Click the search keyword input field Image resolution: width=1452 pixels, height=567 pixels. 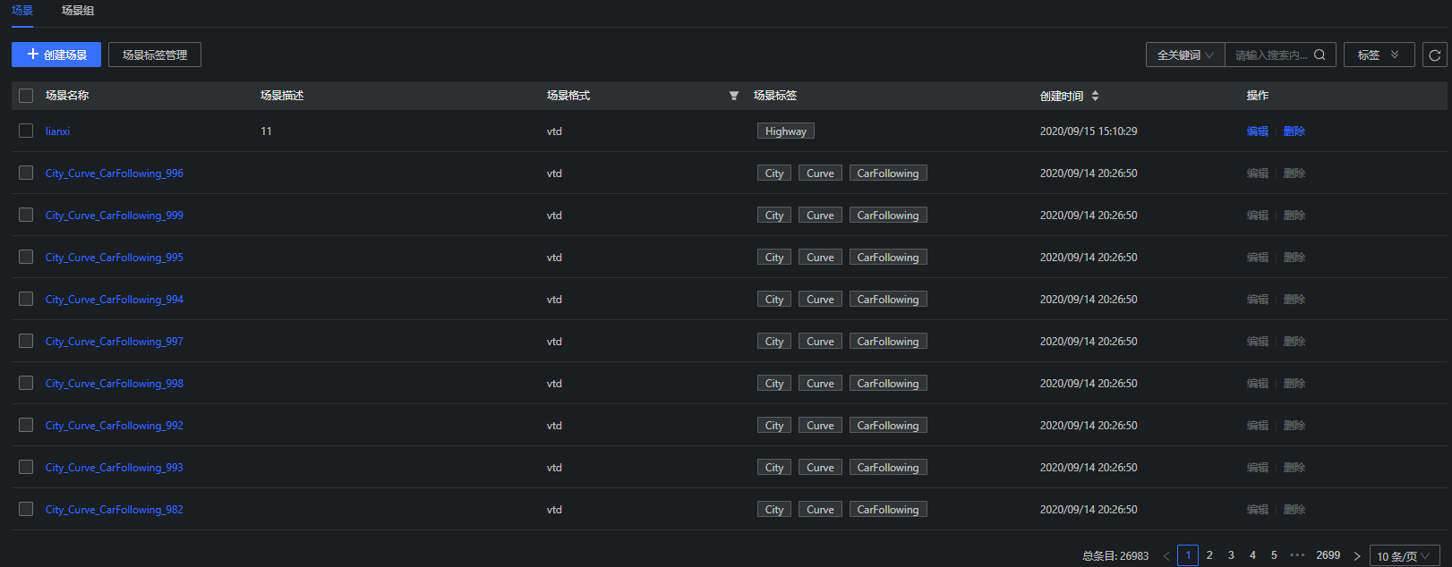1271,55
